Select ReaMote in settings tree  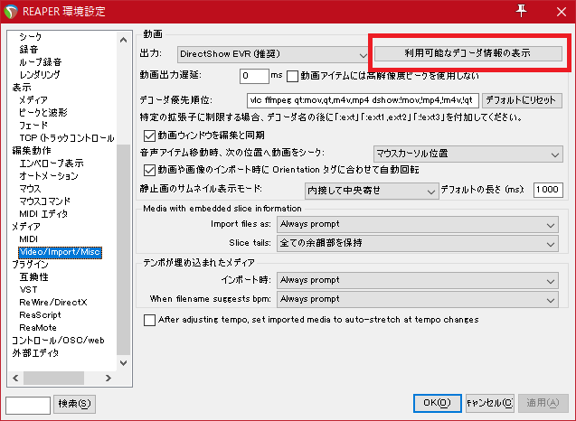pos(38,328)
